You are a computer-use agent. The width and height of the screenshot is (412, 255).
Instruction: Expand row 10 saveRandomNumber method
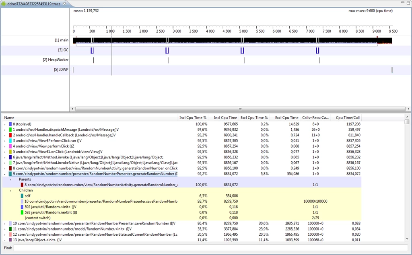click(5, 224)
